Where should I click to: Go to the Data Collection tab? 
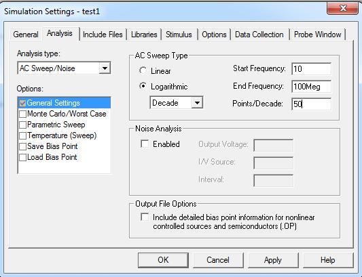click(259, 35)
